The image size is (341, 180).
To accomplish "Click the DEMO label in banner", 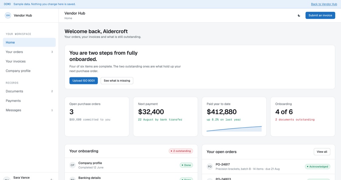I will [7, 4].
